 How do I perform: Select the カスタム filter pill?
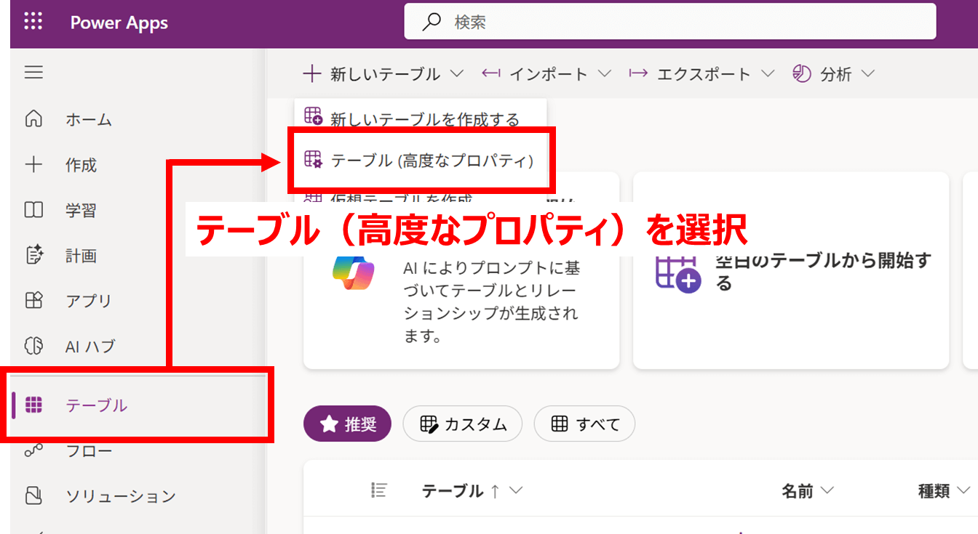click(462, 424)
